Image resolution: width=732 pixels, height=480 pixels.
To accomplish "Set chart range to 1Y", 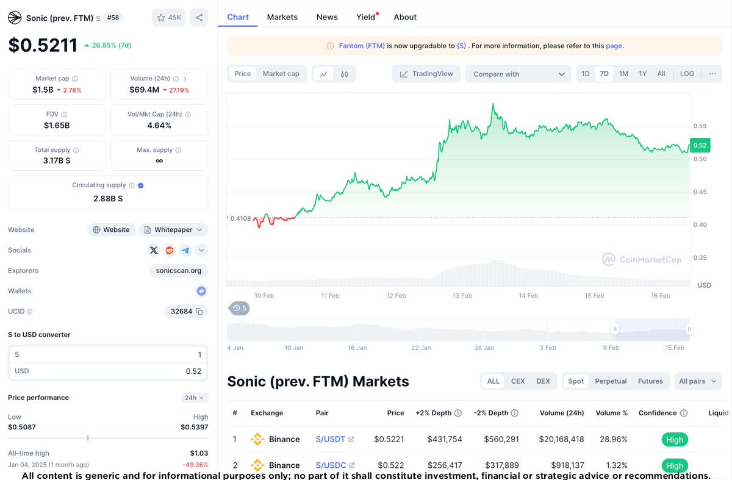I will tap(642, 74).
